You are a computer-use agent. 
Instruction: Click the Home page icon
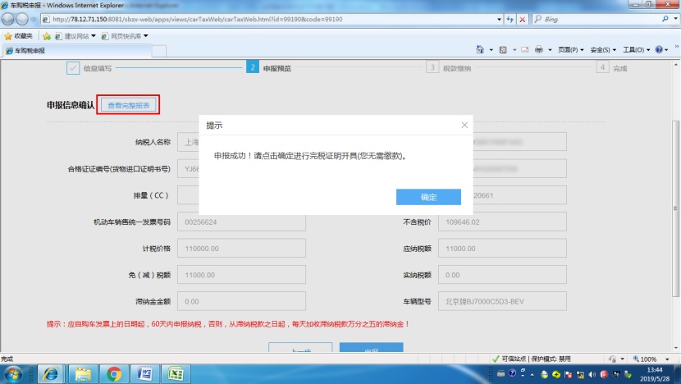[480, 49]
